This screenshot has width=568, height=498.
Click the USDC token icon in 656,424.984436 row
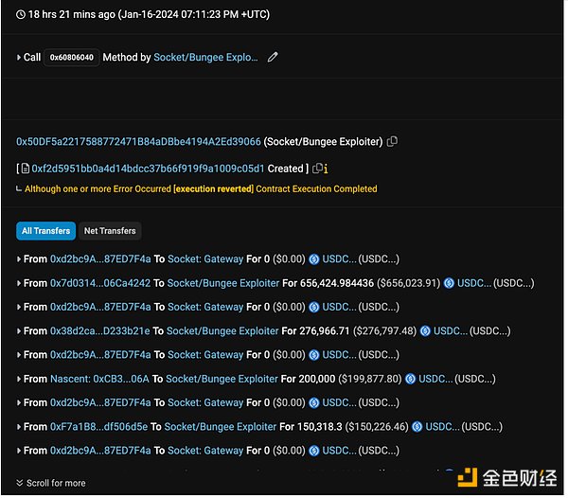(449, 283)
